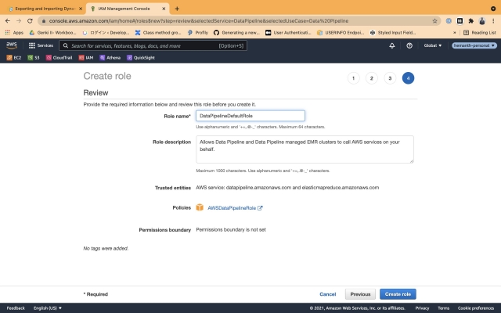Open the Chrome three-dot menu
The height and width of the screenshot is (313, 501).
tap(493, 21)
